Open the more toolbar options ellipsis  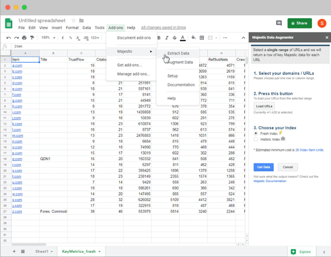pos(225,38)
